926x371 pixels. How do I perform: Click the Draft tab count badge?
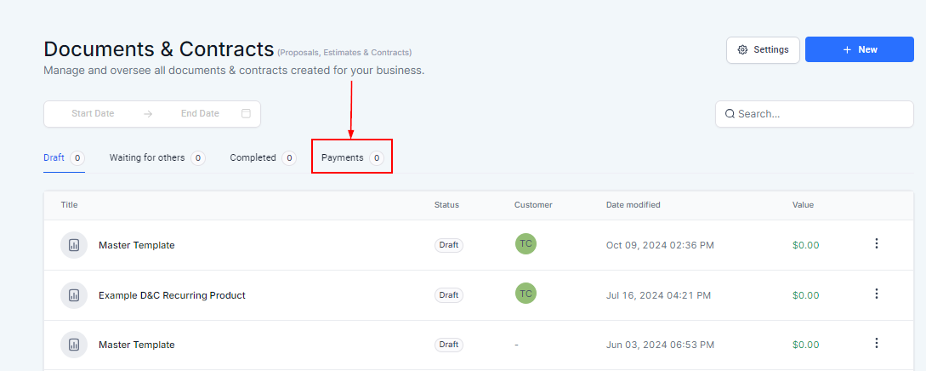click(x=77, y=158)
